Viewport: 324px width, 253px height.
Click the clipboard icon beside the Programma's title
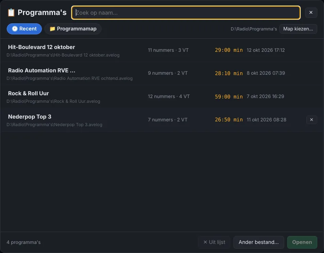pyautogui.click(x=11, y=12)
